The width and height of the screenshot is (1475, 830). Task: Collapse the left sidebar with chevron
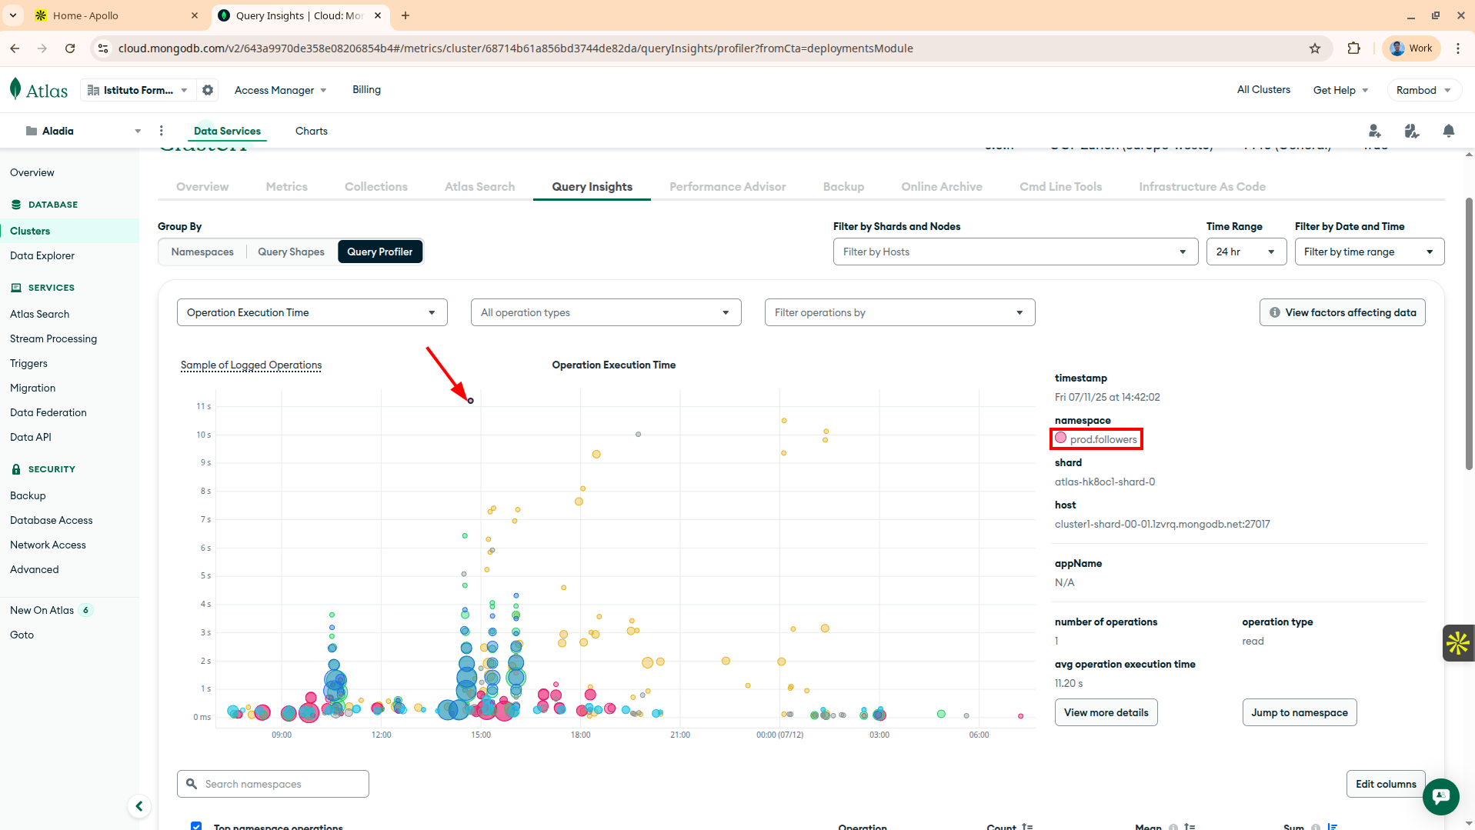pyautogui.click(x=139, y=806)
